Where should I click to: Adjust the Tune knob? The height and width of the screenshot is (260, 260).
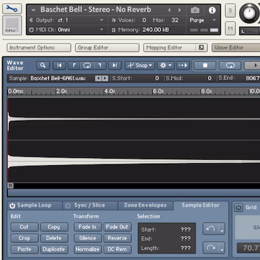250,13
